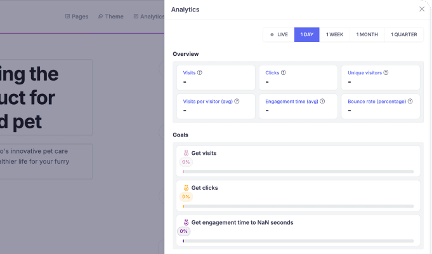Click the help icon beside Clicks
Screen dimensions: 432x254
click(x=284, y=72)
